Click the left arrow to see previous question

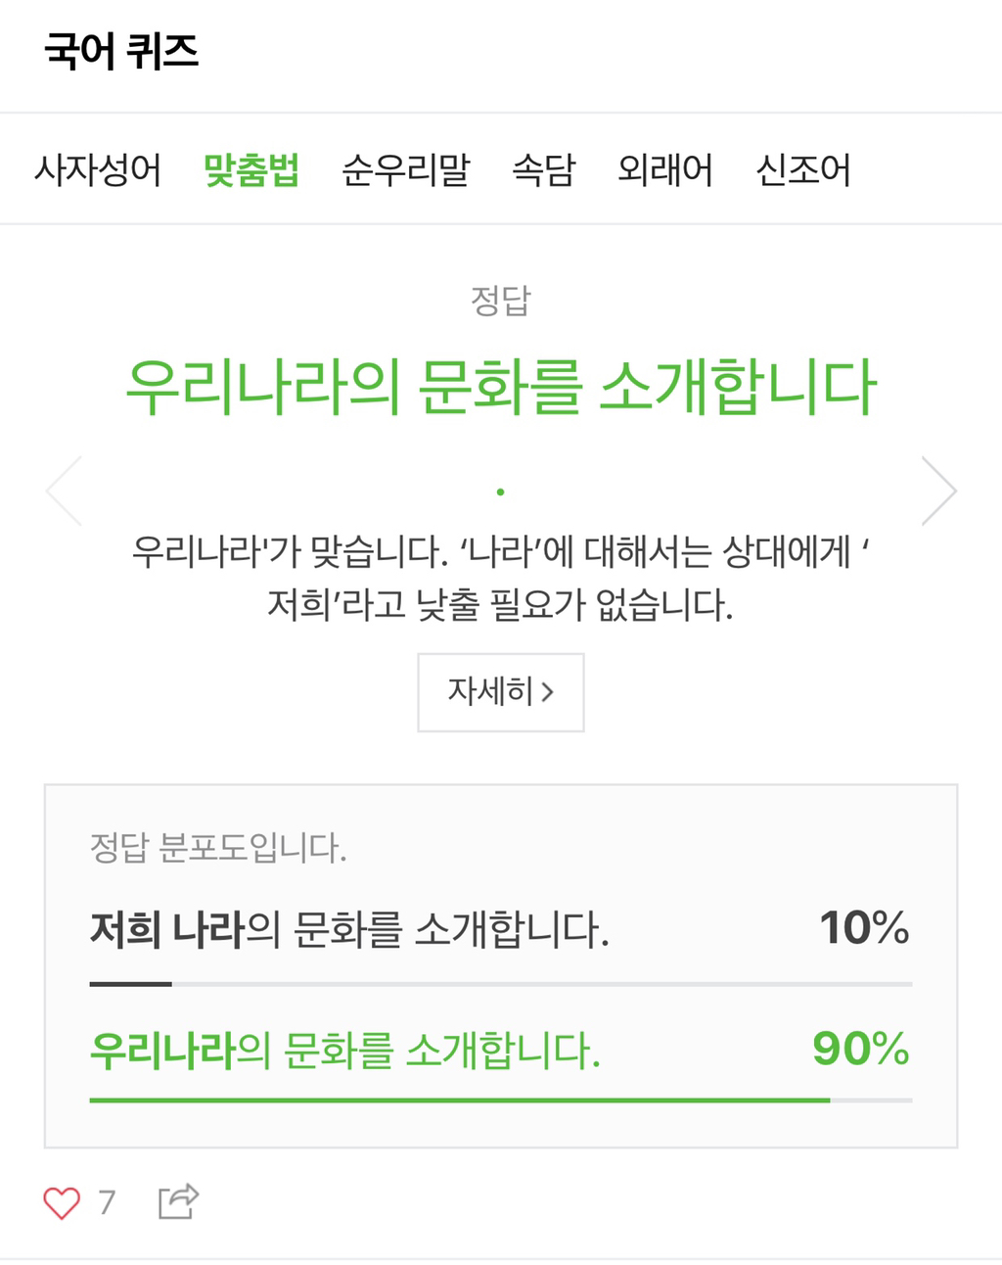pyautogui.click(x=61, y=490)
